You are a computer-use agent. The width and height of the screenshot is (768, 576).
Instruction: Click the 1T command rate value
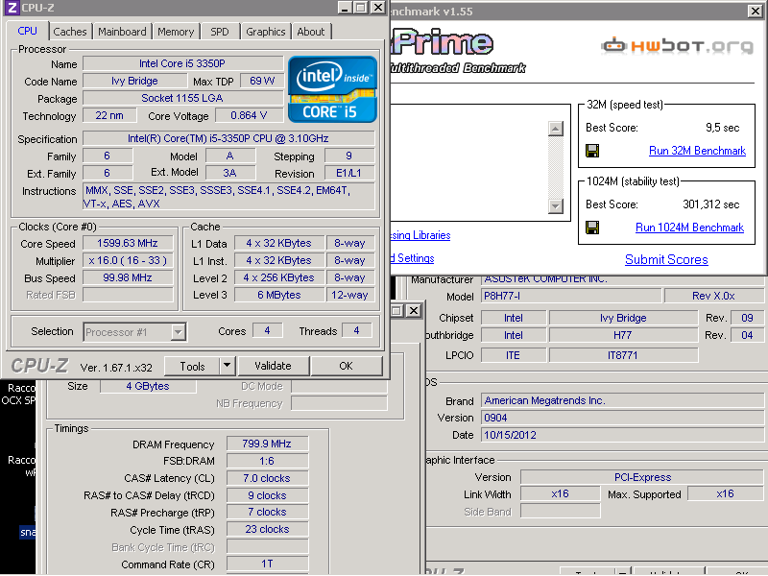pos(267,564)
